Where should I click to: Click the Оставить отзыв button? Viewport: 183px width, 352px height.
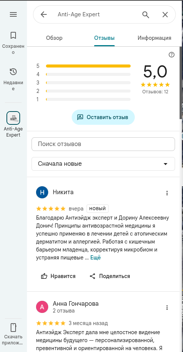103,117
